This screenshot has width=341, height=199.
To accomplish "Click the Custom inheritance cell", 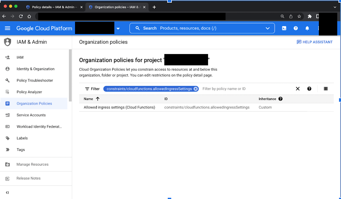I will [x=265, y=107].
